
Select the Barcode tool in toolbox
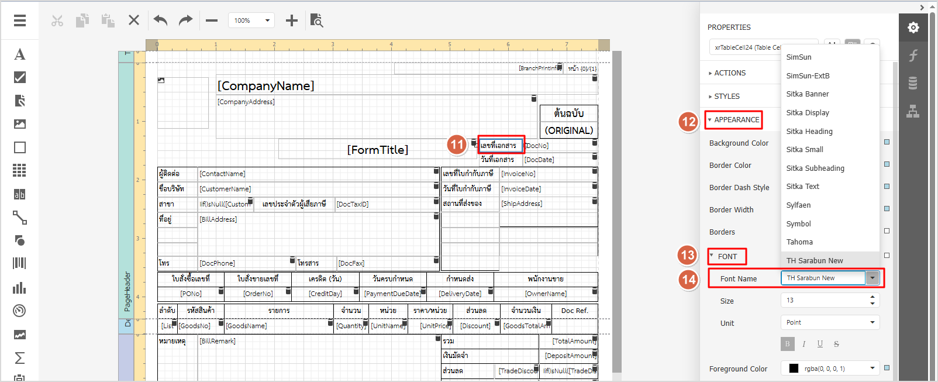(x=20, y=264)
